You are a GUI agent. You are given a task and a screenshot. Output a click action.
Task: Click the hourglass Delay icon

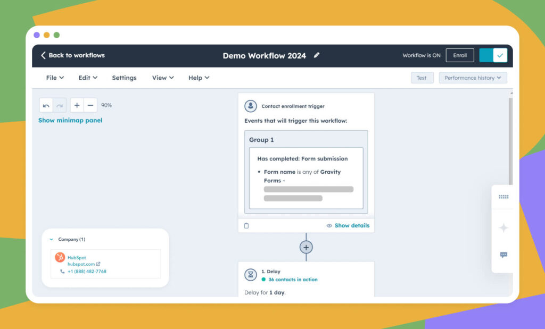[251, 274]
